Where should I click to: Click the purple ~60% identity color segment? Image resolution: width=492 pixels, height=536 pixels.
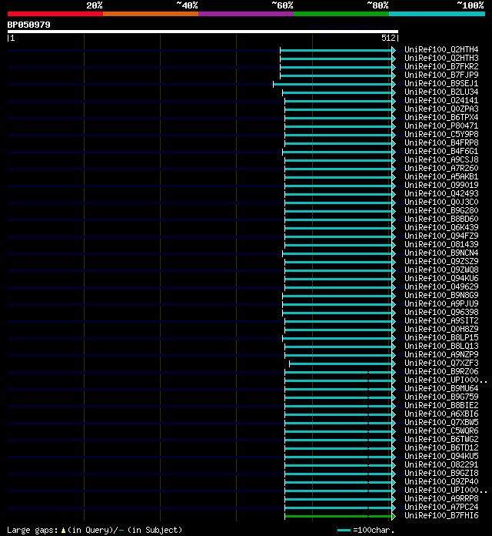coord(246,14)
